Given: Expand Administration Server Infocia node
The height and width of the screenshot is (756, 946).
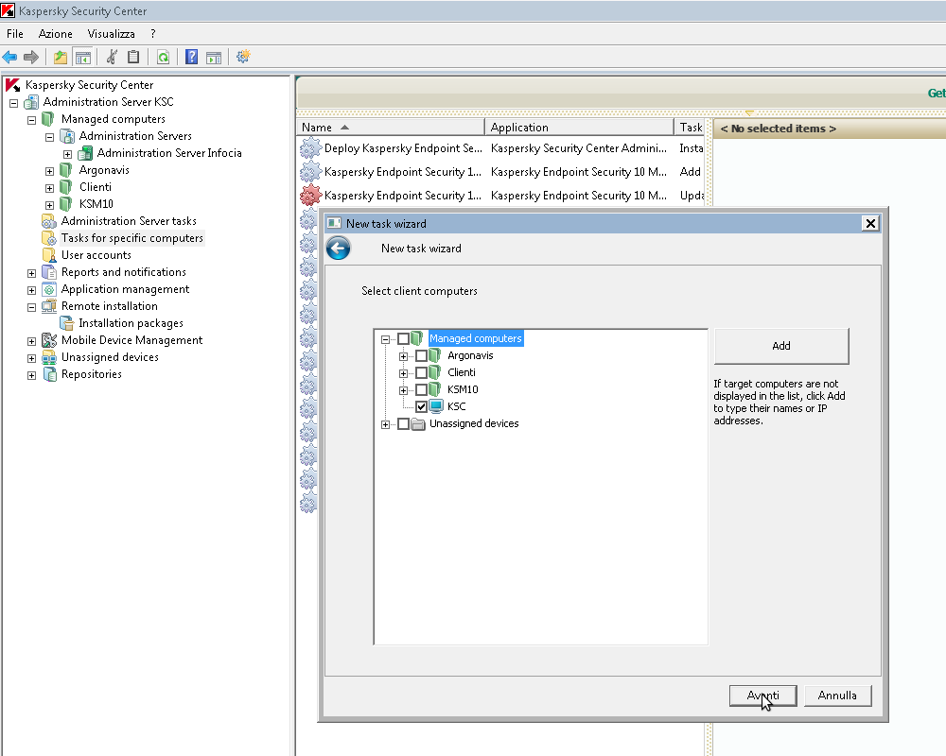Looking at the screenshot, I should [x=67, y=154].
